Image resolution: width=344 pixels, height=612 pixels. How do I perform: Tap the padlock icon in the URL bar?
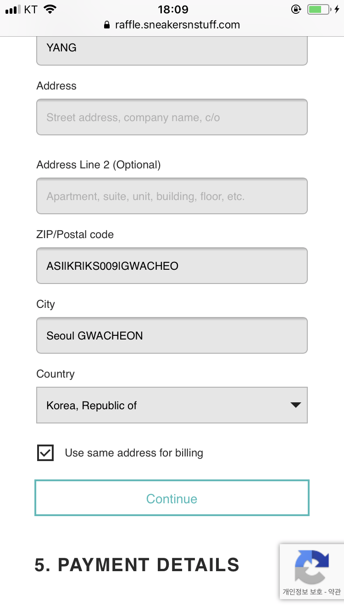coord(108,25)
